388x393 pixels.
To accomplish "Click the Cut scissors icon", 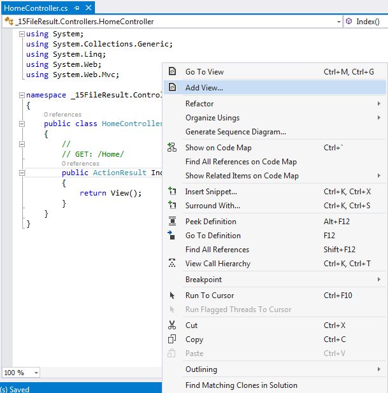I will 172,325.
